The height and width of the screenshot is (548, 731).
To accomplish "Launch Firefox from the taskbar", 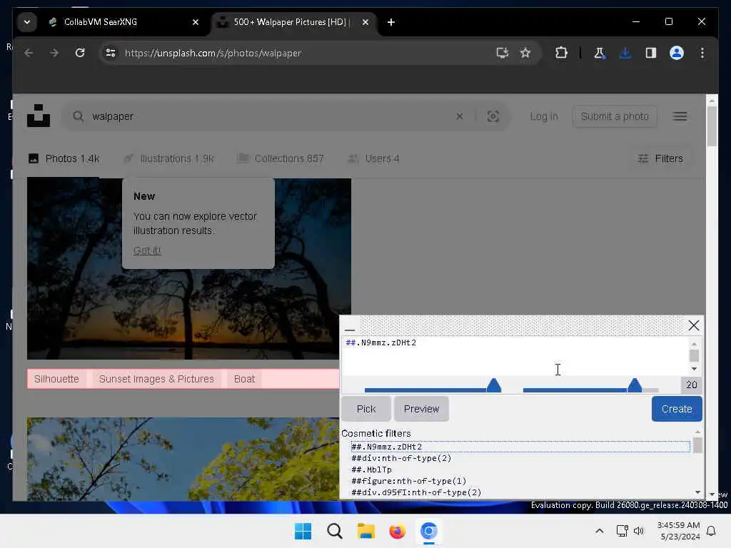I will click(397, 531).
